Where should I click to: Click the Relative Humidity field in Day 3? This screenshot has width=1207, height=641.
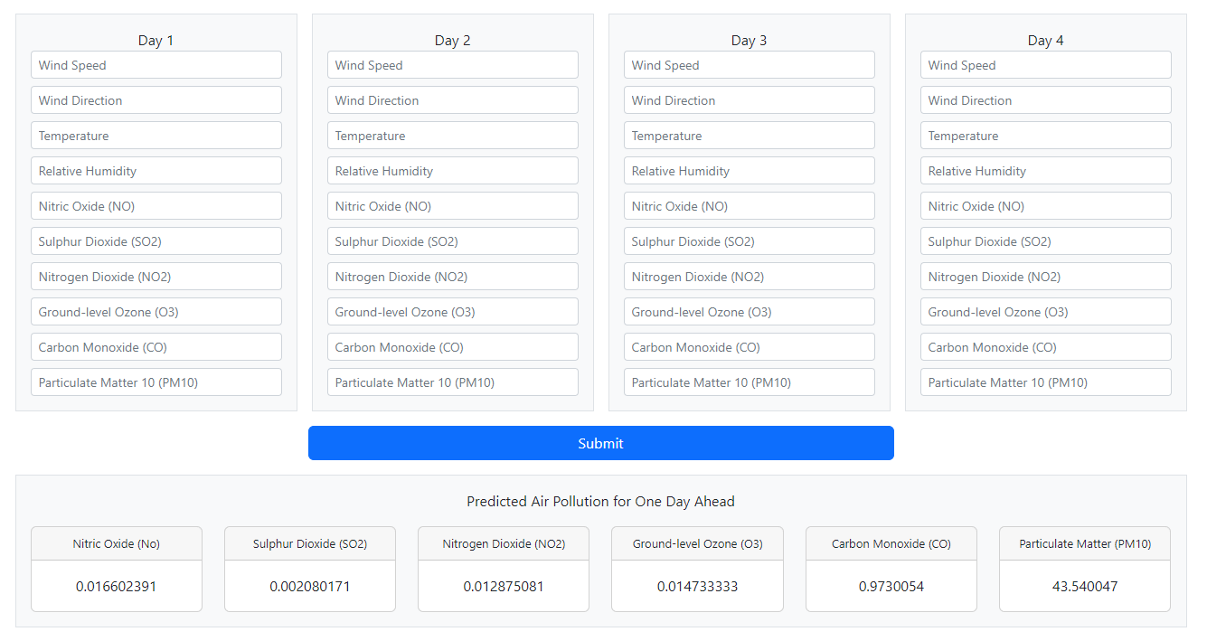[749, 170]
